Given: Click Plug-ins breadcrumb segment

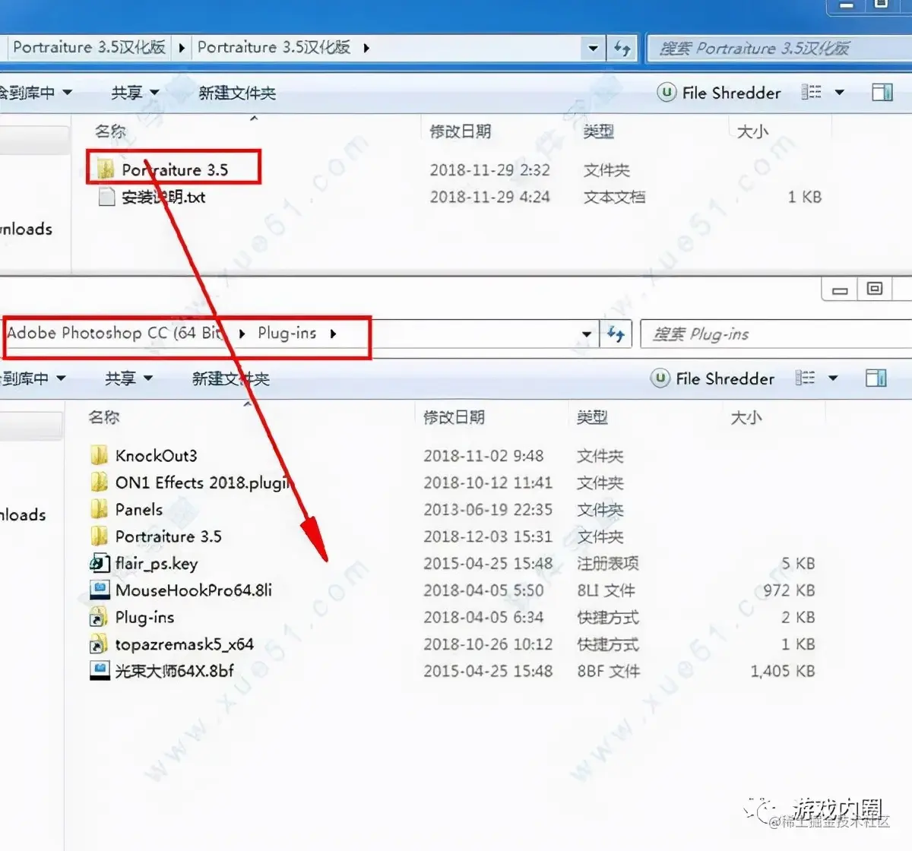Looking at the screenshot, I should (x=287, y=333).
